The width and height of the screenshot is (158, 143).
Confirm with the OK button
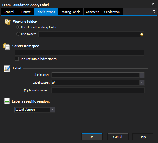pyautogui.click(x=92, y=137)
